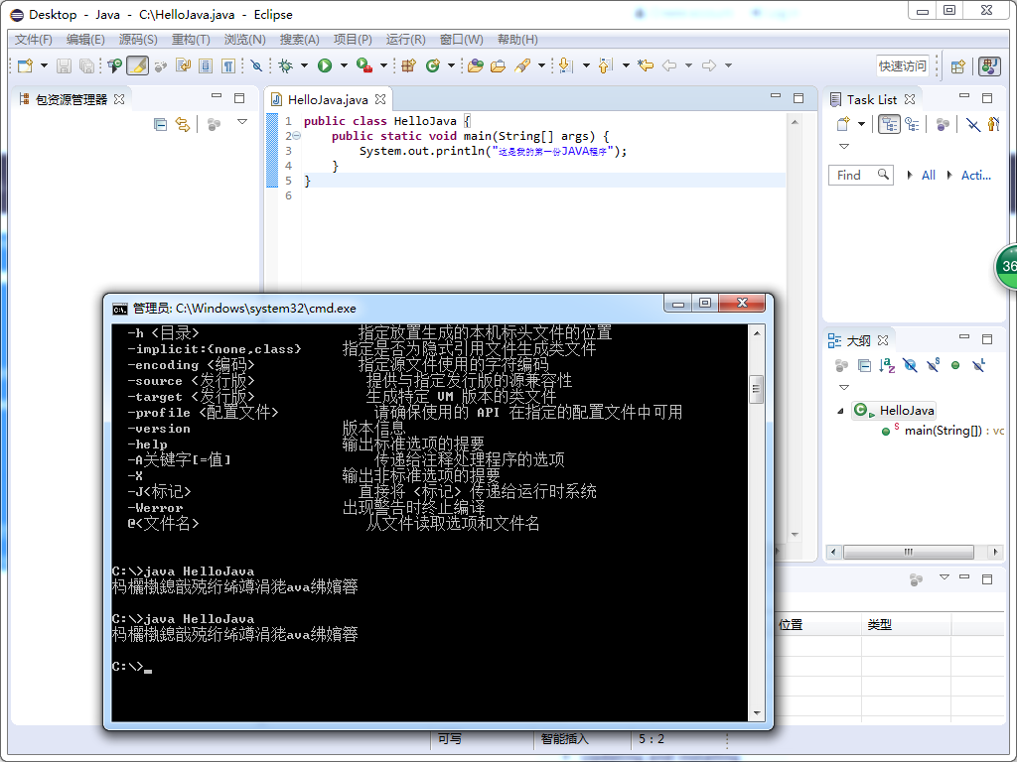The image size is (1017, 762).
Task: Open the New file dropdown arrow
Action: click(x=44, y=65)
